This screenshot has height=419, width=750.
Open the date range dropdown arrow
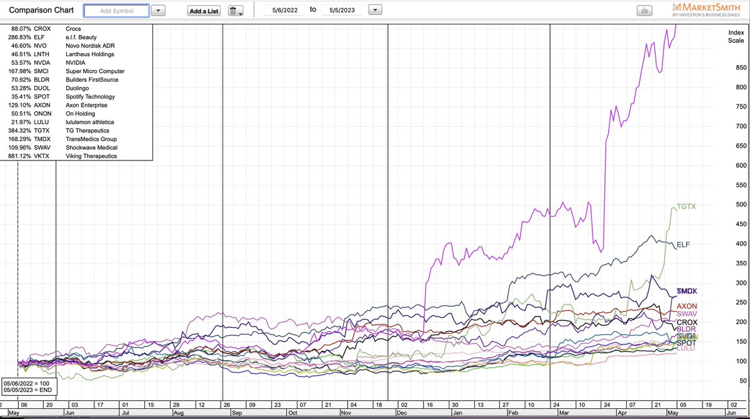pyautogui.click(x=375, y=10)
